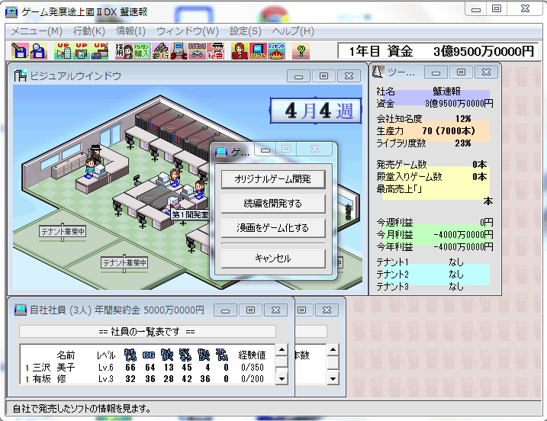
Task: Close the 自社社員 window
Action: [275, 310]
